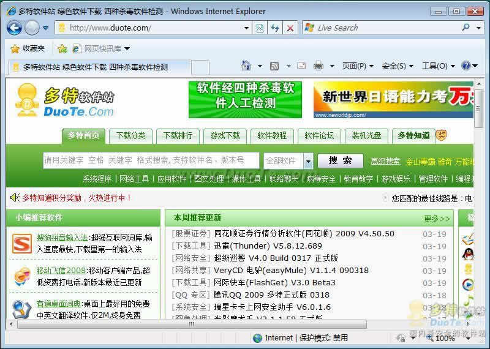Open the 工具(O) menu

[x=438, y=66]
